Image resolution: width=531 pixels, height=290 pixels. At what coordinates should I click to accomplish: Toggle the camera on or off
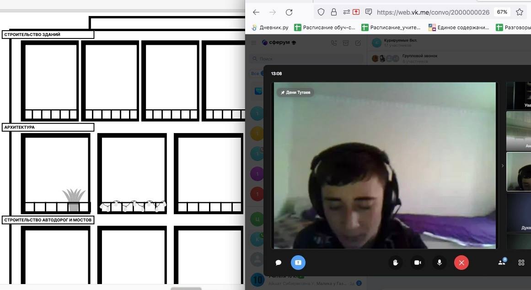tap(417, 263)
